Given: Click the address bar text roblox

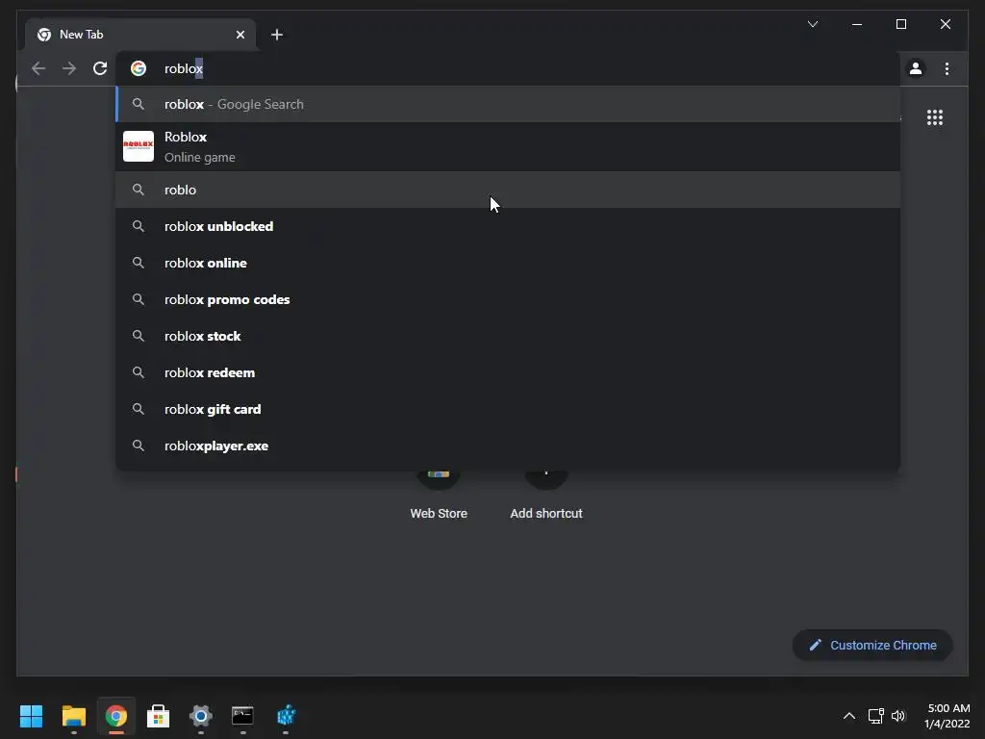Looking at the screenshot, I should click(184, 68).
